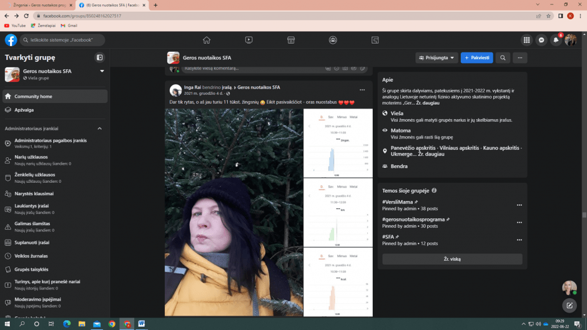
Task: Open the group's more options button
Action: 520,57
